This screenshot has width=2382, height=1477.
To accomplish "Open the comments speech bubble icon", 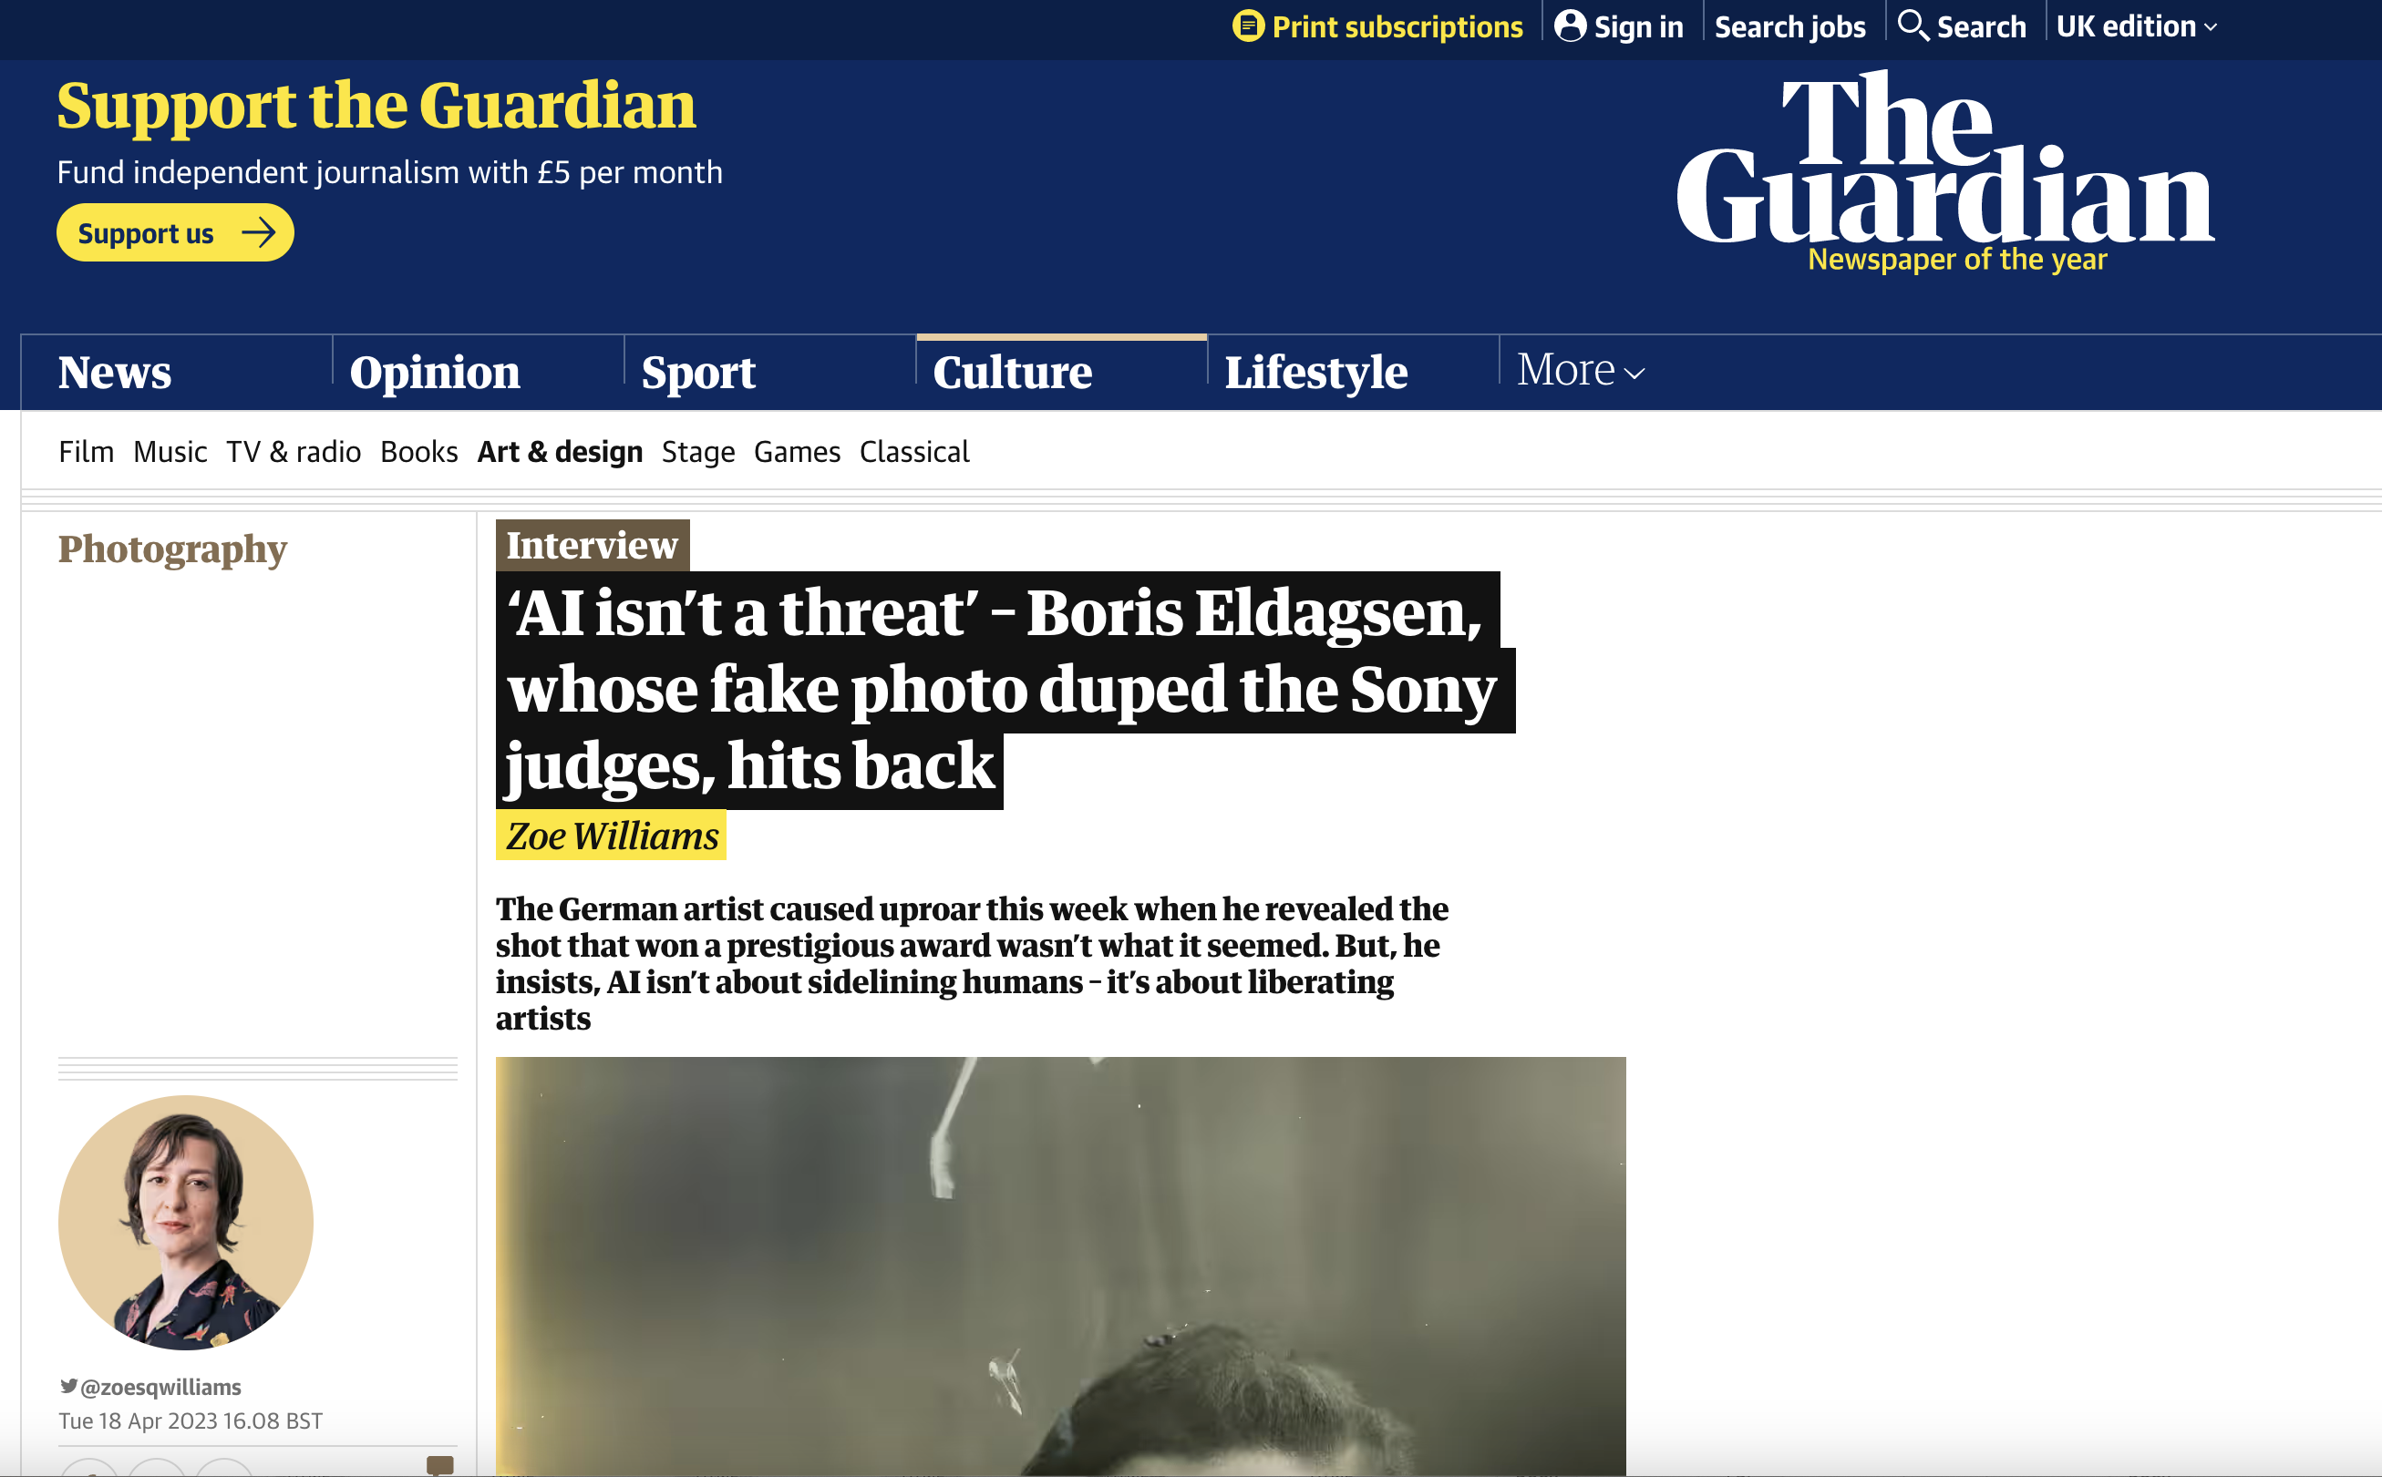I will click(439, 1465).
